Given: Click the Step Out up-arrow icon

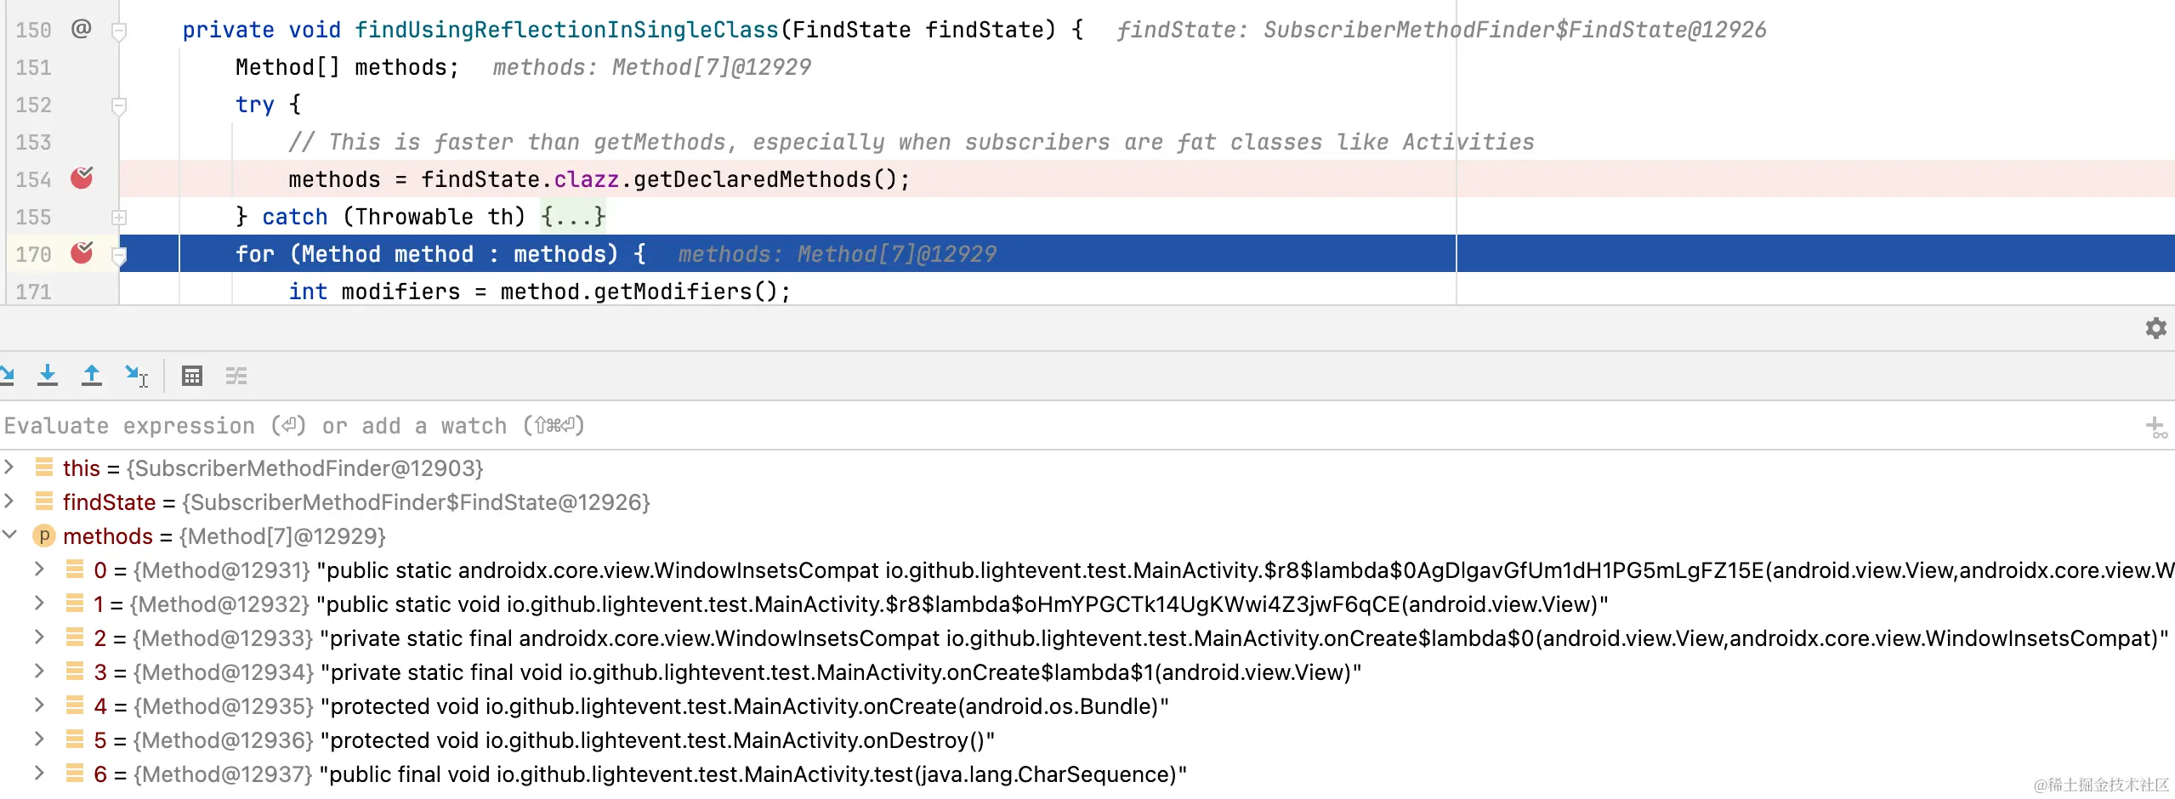Looking at the screenshot, I should (92, 375).
